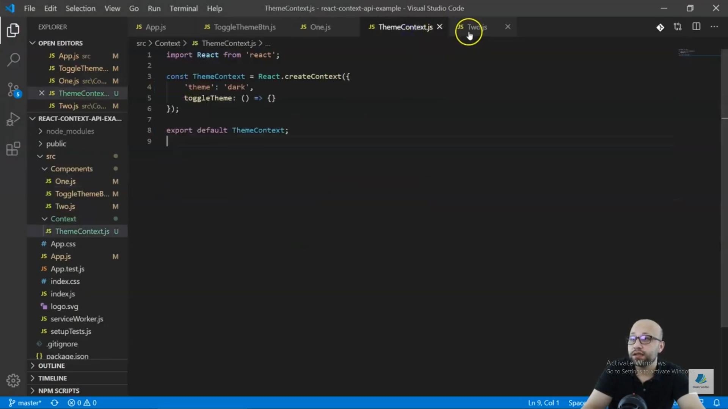728x409 pixels.
Task: Collapse the Components folder
Action: coord(71,169)
